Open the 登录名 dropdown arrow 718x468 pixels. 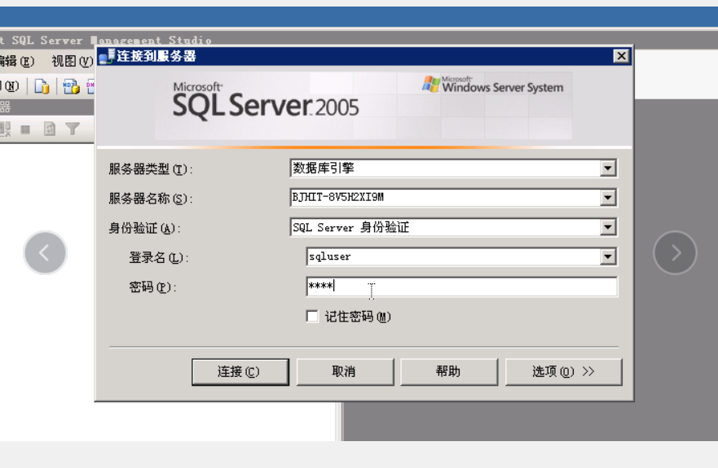tap(608, 256)
